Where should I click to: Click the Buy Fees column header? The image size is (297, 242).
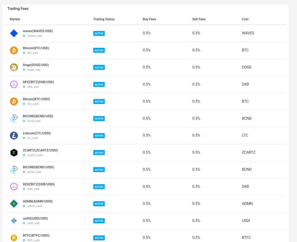(149, 19)
